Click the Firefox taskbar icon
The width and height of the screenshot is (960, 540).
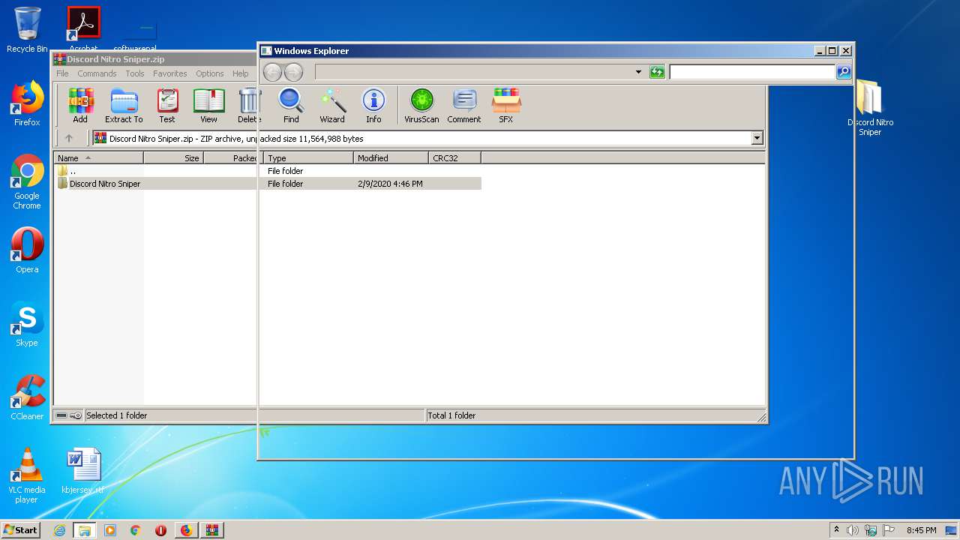186,530
